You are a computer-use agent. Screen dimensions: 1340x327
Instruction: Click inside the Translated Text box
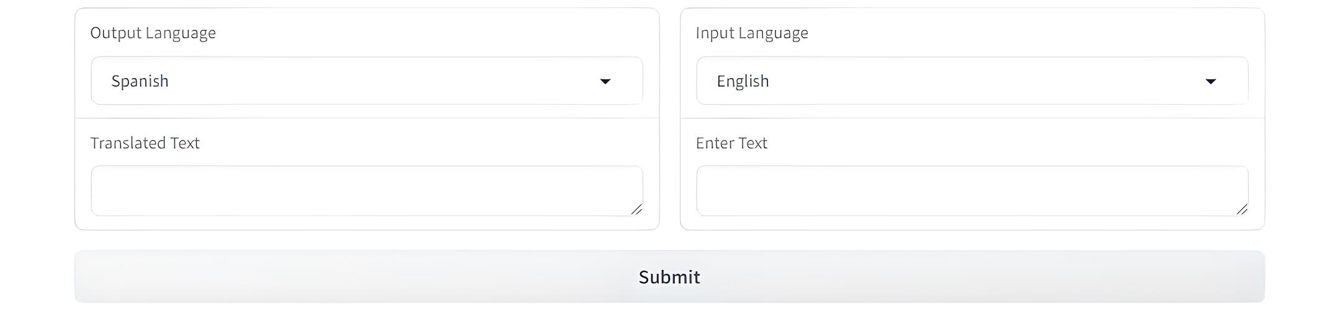click(x=366, y=190)
